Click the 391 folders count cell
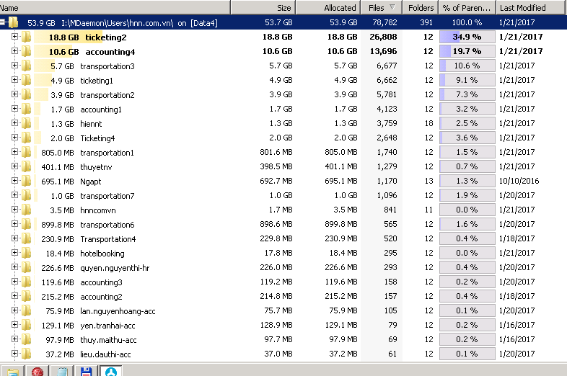Screen dimensions: 567x376 426,22
